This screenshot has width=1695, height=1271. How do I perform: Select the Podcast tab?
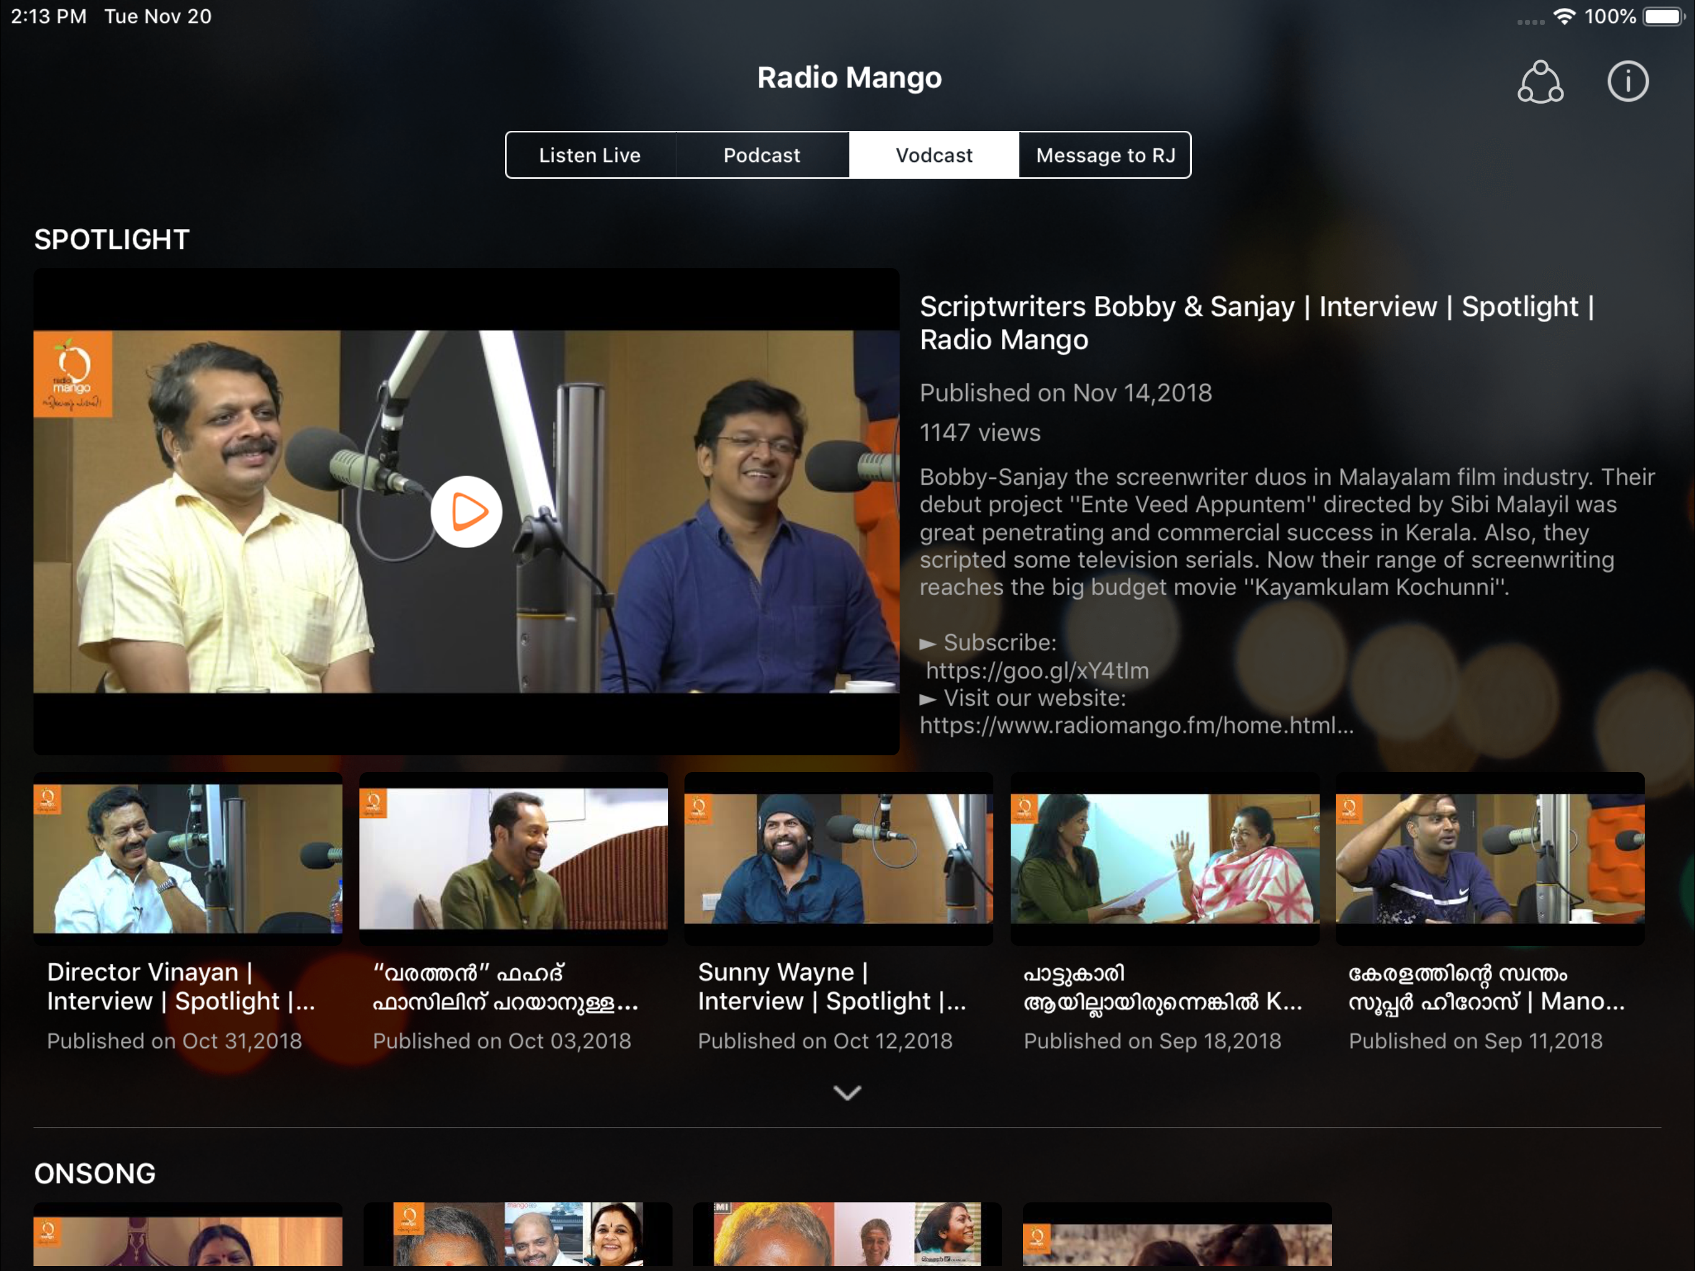click(761, 155)
